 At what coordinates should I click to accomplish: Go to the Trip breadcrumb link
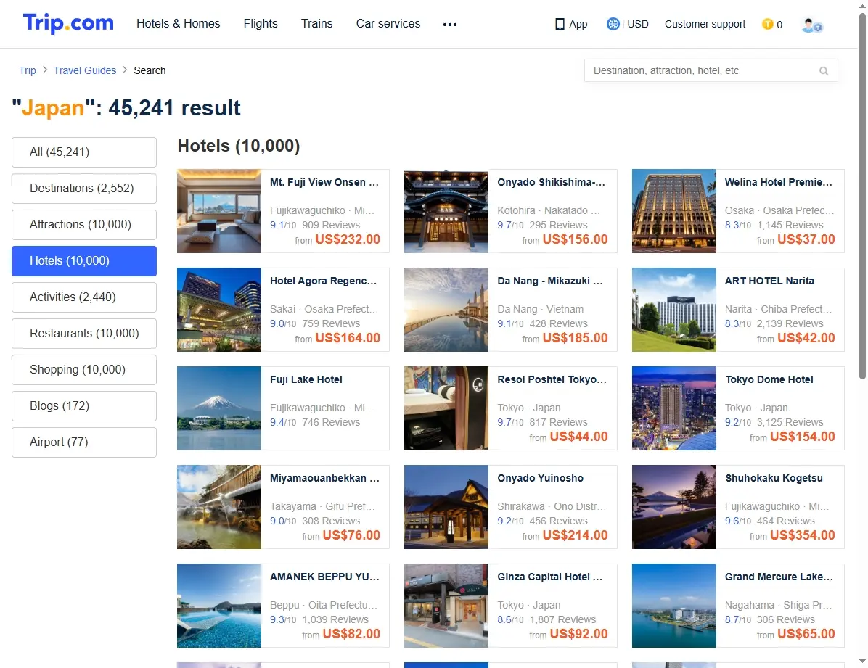pos(27,70)
